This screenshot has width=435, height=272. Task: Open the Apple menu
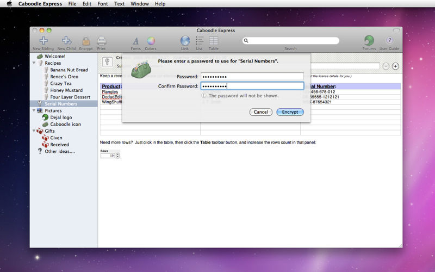tap(9, 4)
